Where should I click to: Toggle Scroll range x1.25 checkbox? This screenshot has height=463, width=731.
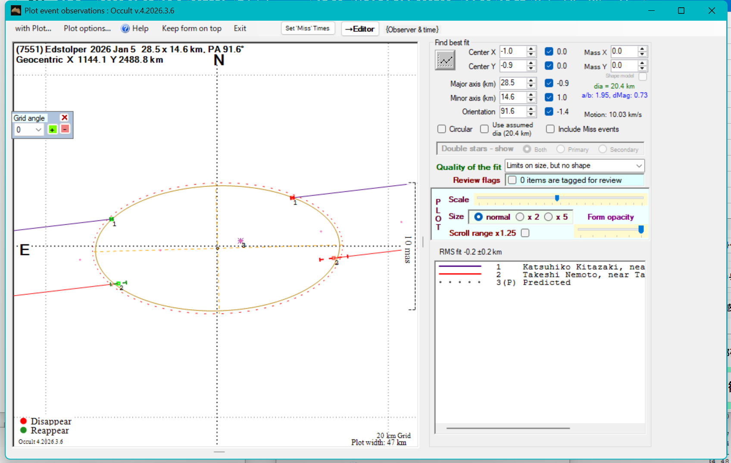(525, 233)
